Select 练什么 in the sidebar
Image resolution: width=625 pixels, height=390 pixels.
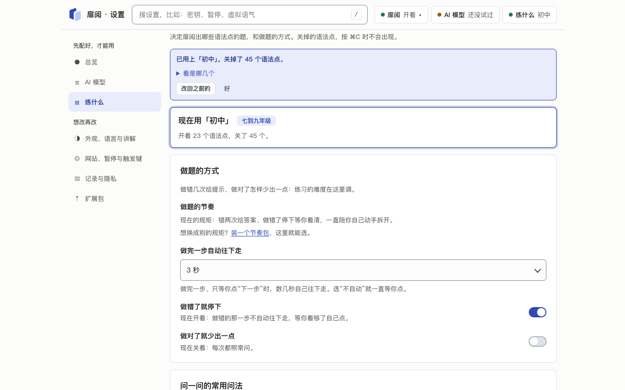click(x=115, y=102)
